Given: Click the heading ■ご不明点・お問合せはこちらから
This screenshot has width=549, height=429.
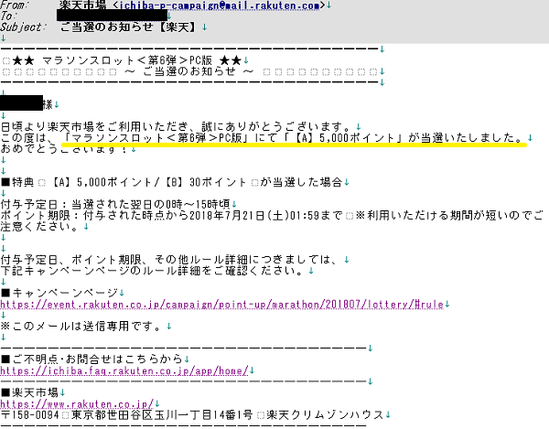Looking at the screenshot, I should point(91,359).
